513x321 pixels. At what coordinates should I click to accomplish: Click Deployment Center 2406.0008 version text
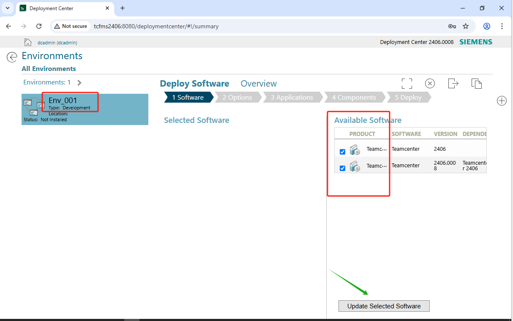tap(417, 42)
